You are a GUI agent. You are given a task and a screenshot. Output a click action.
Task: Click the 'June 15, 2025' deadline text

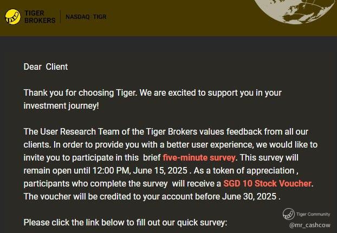(x=160, y=171)
